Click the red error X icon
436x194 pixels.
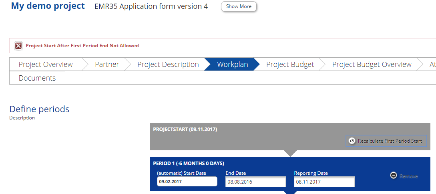(18, 46)
